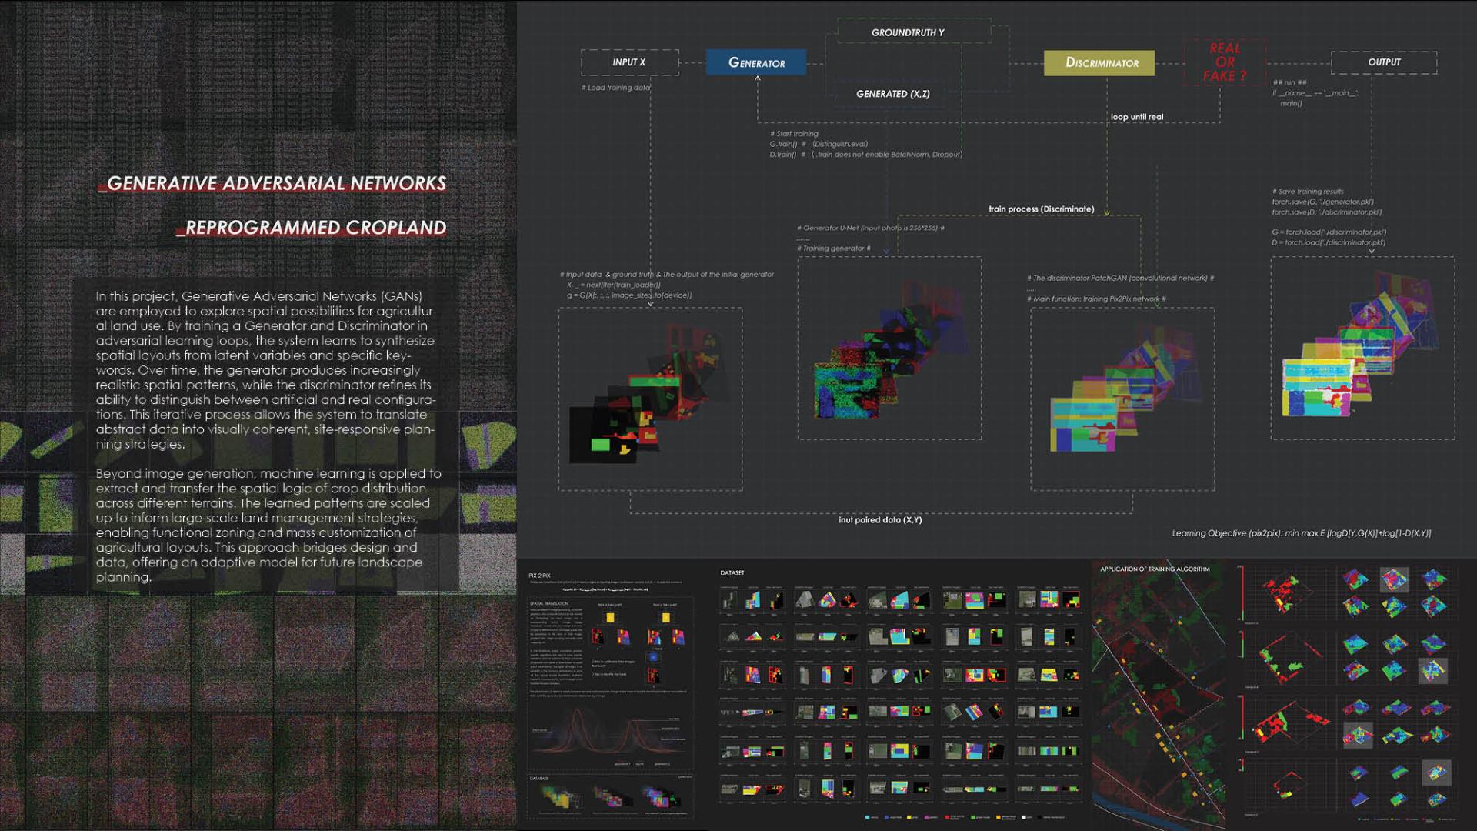Select the highlighted generated layout in top results row
This screenshot has height=831, width=1477.
1393,579
